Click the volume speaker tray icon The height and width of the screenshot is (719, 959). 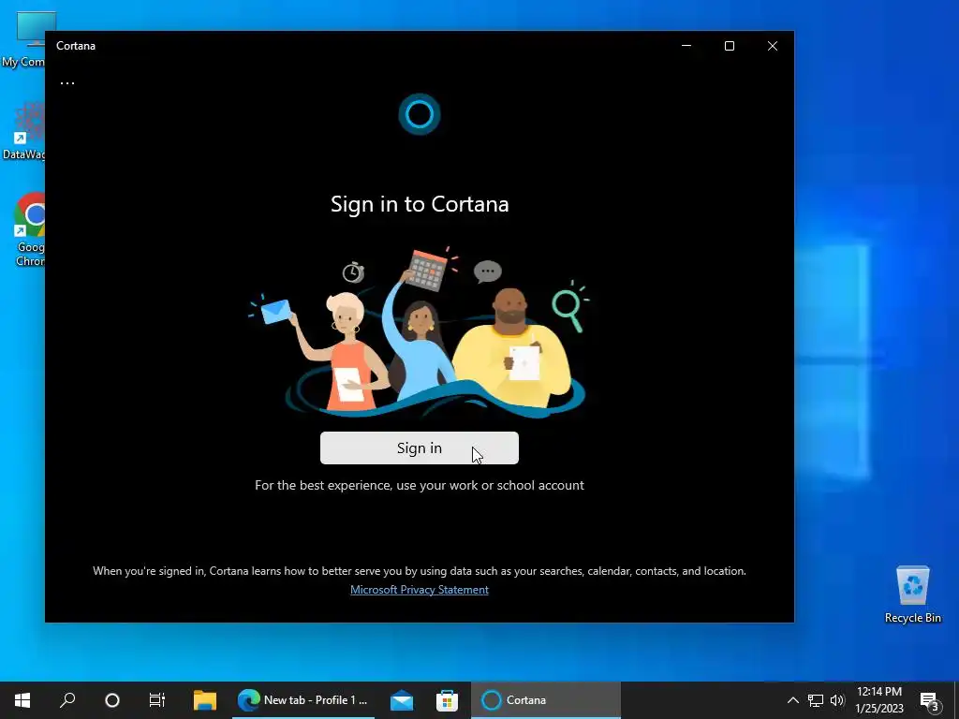point(837,700)
